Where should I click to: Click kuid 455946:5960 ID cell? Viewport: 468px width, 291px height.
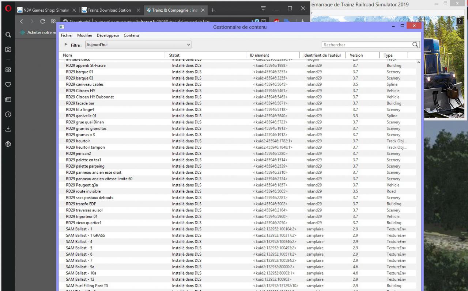[270, 217]
